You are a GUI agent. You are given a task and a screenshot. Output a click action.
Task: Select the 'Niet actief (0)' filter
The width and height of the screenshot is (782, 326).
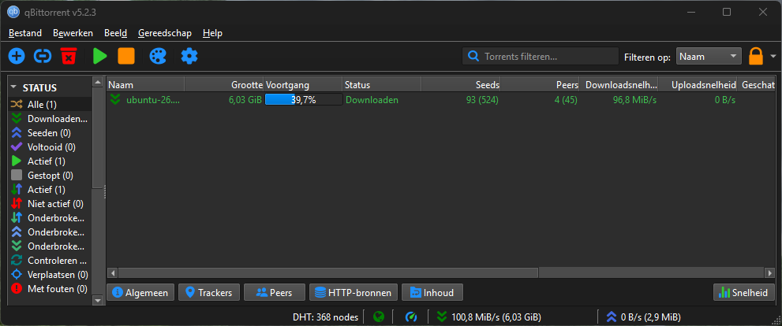click(50, 204)
